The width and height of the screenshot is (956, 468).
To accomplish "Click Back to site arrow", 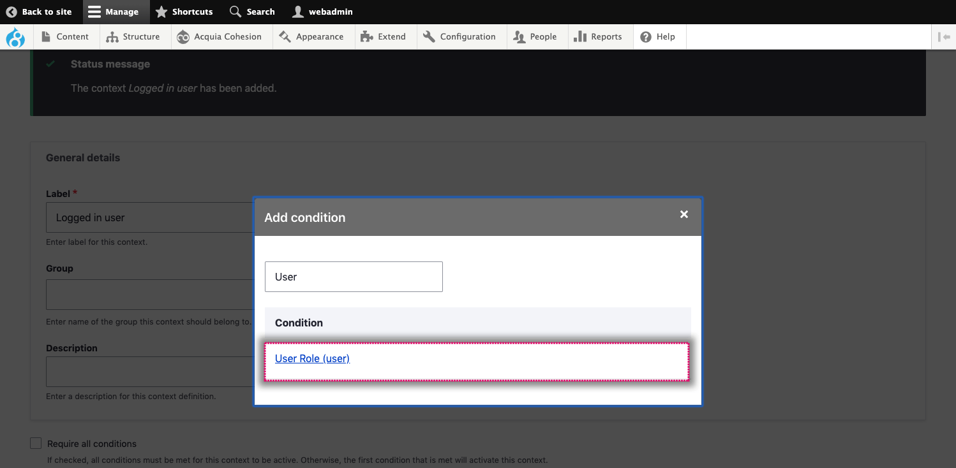I will pyautogui.click(x=39, y=12).
